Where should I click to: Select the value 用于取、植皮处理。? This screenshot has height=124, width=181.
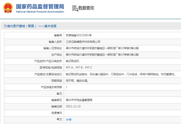pyautogui.click(x=77, y=81)
